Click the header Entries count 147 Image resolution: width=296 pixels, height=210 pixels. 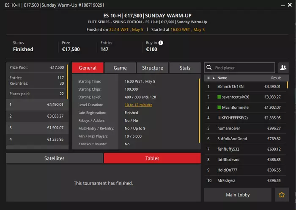104,50
